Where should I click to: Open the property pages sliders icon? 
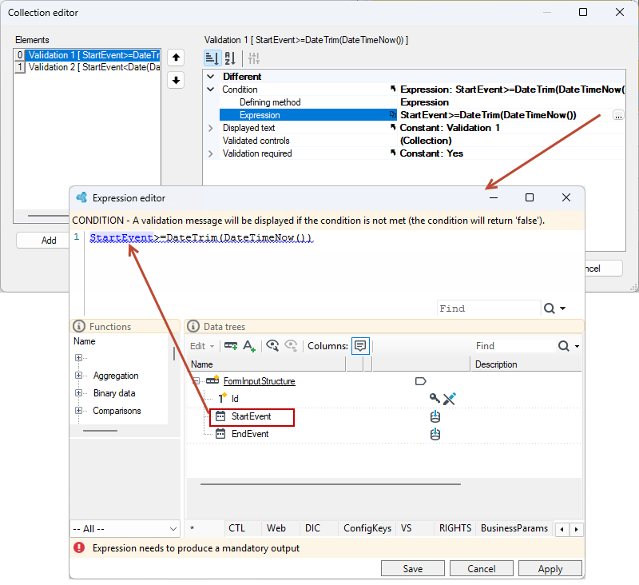pos(254,58)
